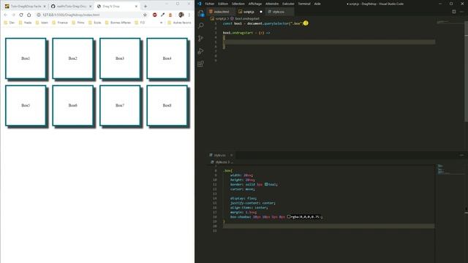This screenshot has height=263, width=468.
Task: Click the box1.ondragstart breadcrumb item
Action: pos(245,18)
